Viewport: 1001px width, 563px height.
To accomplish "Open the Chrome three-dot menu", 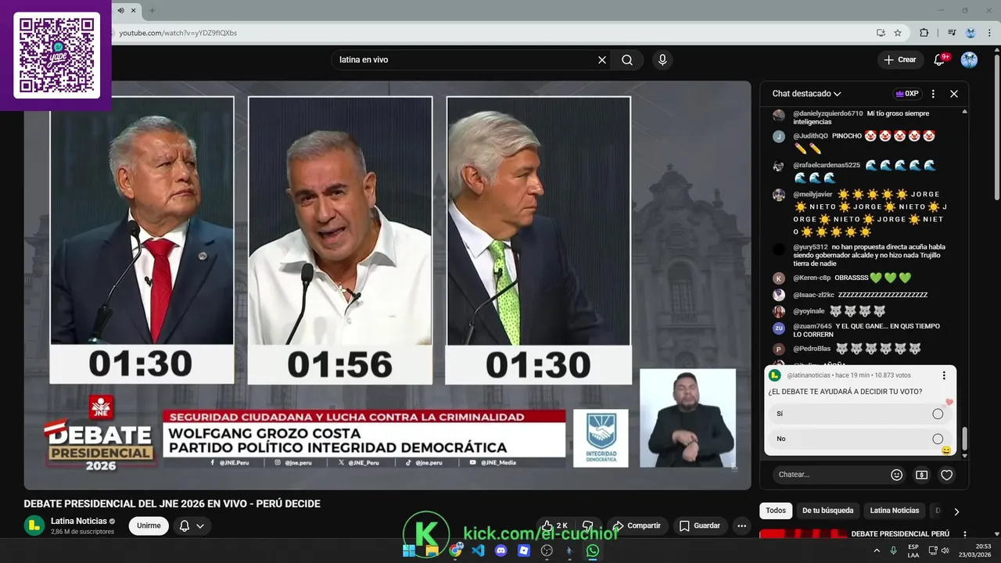I will click(990, 33).
